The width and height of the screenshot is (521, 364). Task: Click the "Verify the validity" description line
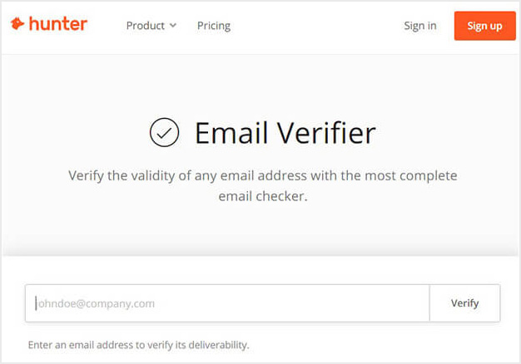pyautogui.click(x=262, y=175)
